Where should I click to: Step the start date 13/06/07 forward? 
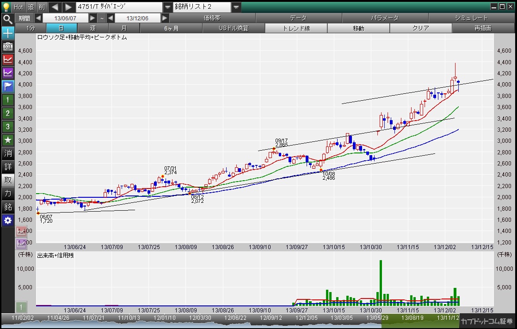tap(92, 18)
